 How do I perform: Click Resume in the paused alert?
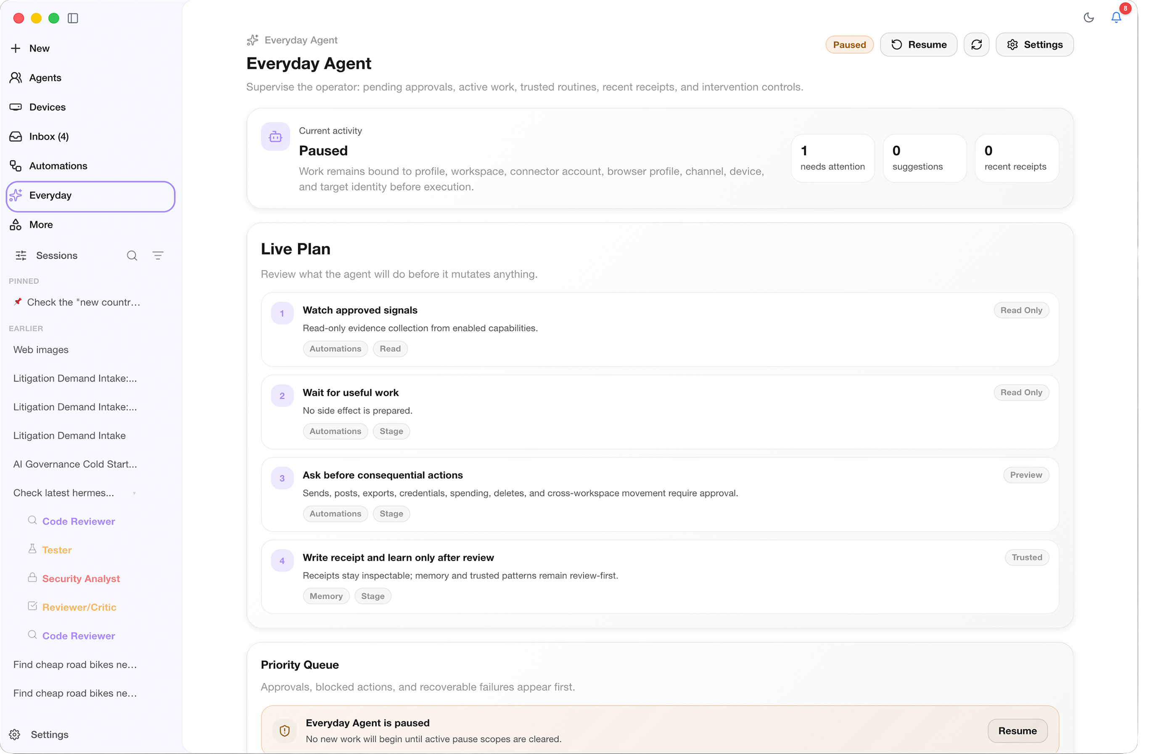(x=1017, y=730)
